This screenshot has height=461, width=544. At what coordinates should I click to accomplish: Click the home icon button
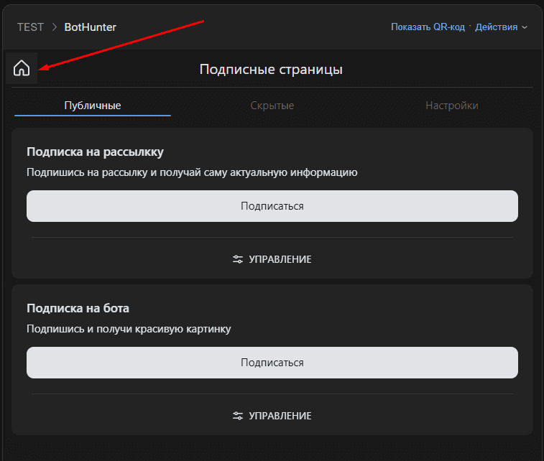point(22,69)
